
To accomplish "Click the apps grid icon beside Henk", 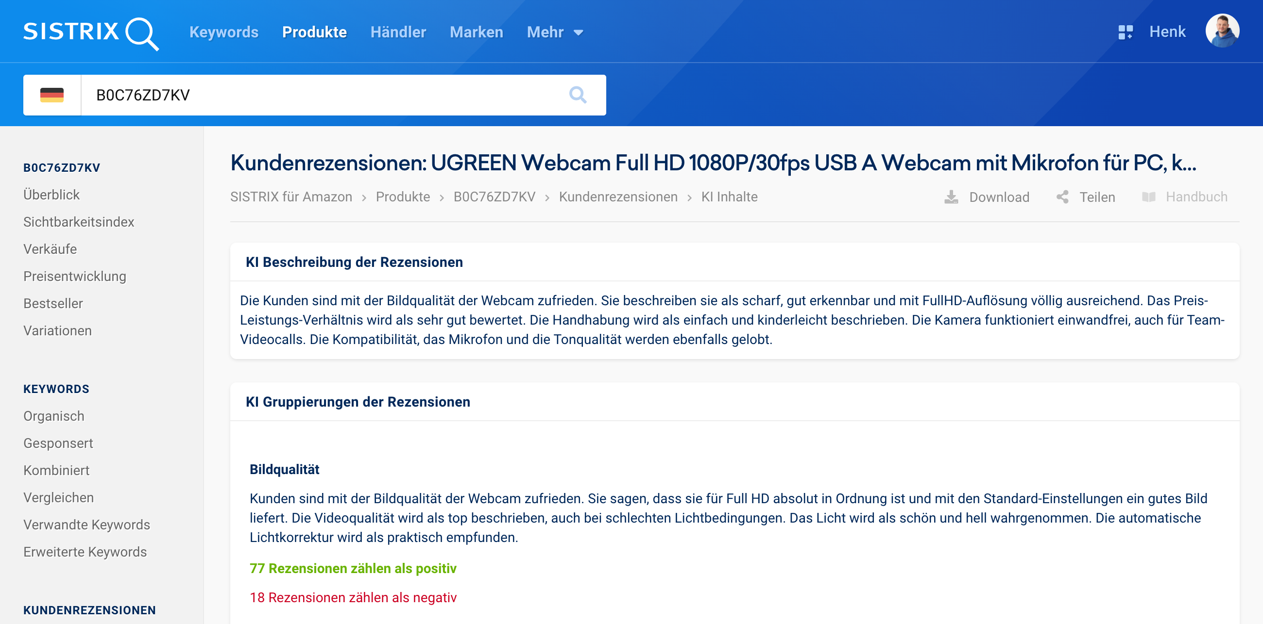I will pos(1125,33).
